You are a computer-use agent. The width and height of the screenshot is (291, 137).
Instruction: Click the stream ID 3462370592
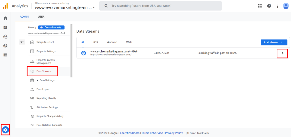pos(161,53)
